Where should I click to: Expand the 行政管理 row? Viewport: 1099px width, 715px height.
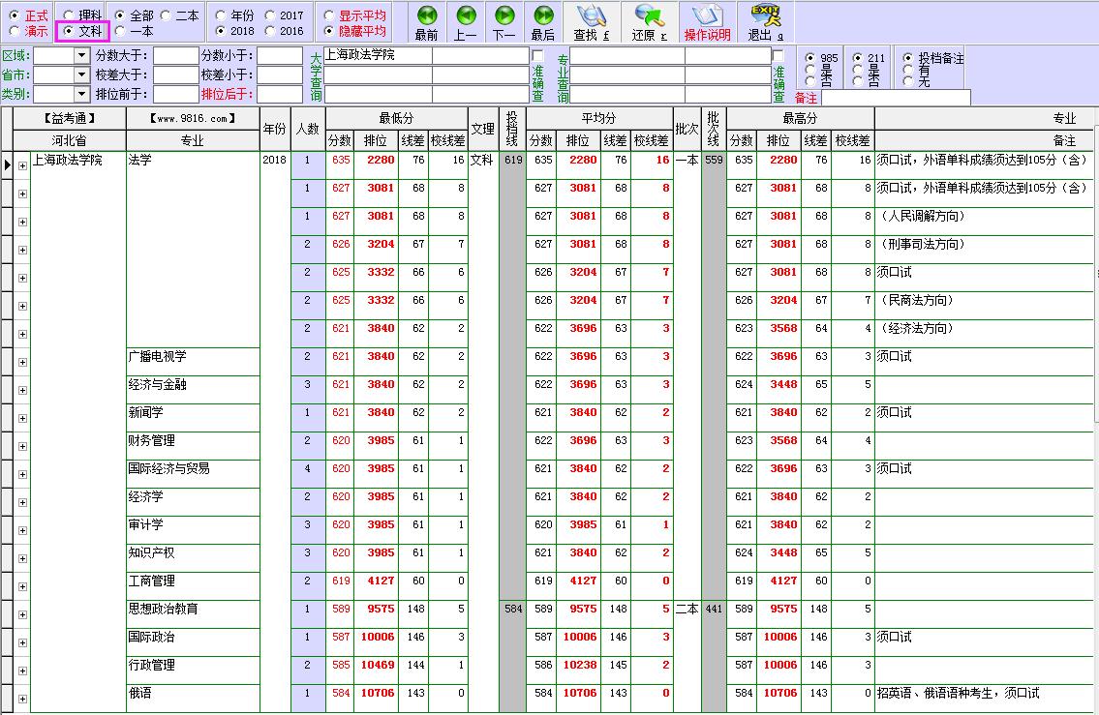[22, 670]
